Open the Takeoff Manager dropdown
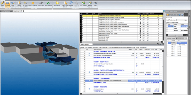The height and width of the screenshot is (95, 191). (86, 44)
